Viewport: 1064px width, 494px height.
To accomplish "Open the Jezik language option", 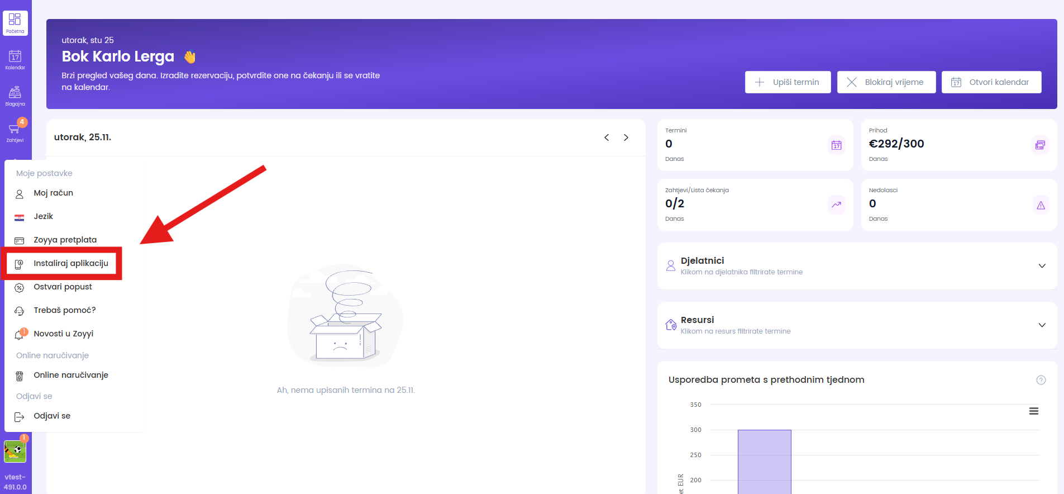I will click(x=43, y=216).
